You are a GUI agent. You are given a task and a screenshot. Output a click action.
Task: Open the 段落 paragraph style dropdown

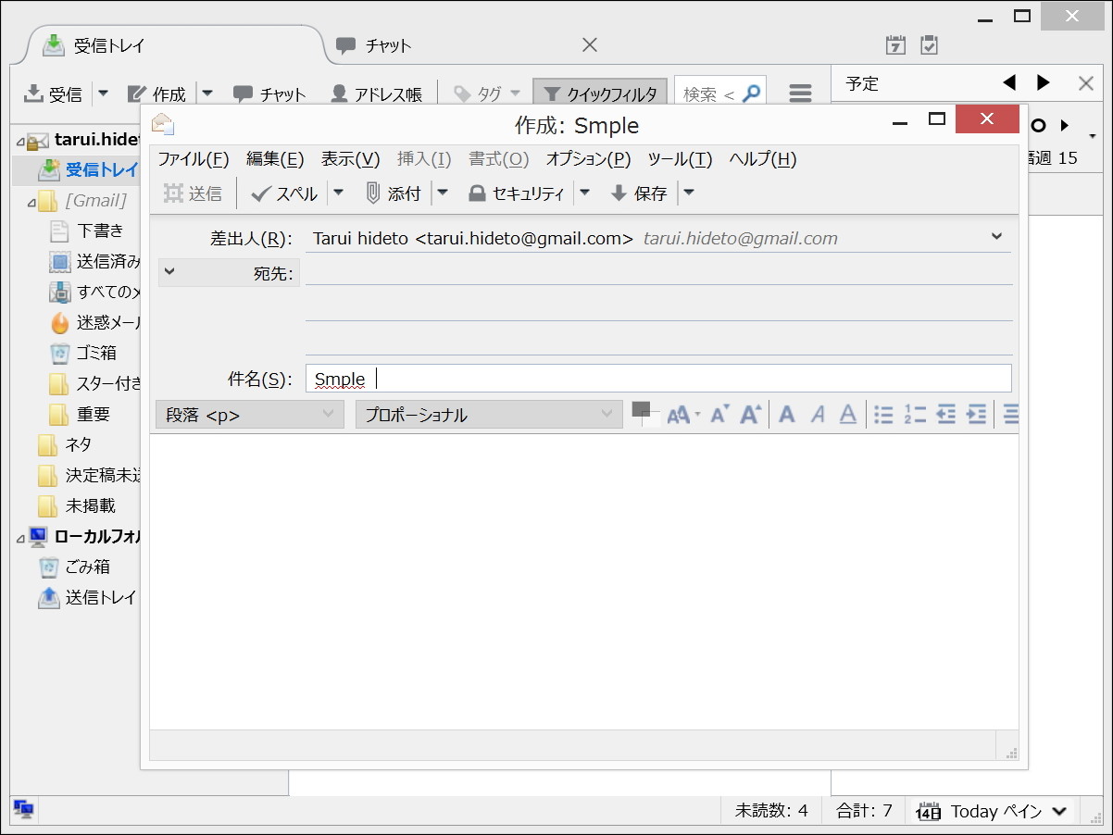point(249,415)
